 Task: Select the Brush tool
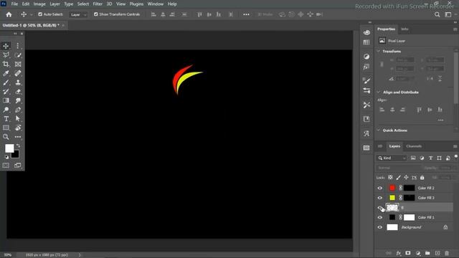click(6, 82)
